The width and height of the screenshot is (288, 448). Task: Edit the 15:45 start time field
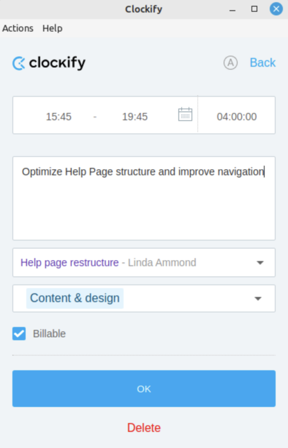(x=58, y=116)
